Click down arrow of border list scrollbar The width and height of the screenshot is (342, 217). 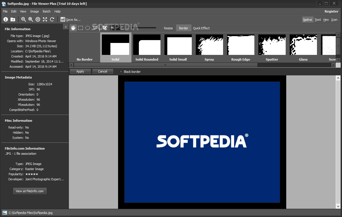(338, 60)
